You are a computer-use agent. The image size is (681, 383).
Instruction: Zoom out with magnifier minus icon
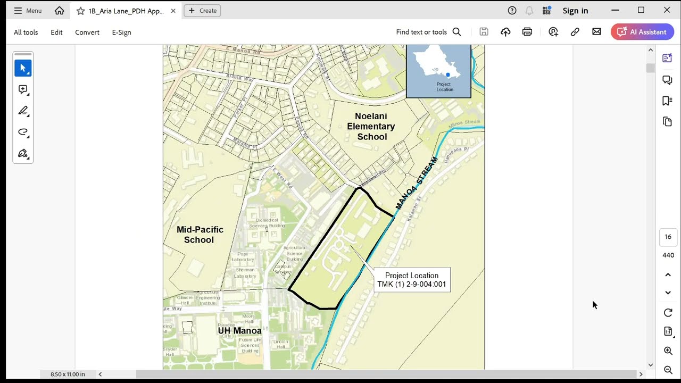pos(668,370)
